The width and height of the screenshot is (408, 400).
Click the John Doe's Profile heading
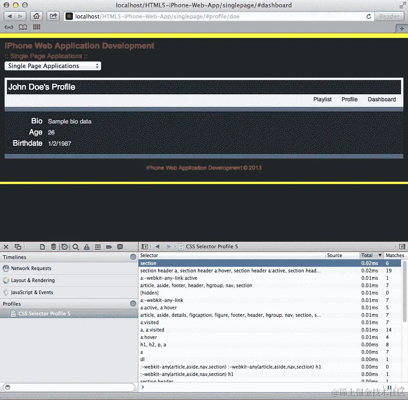[x=42, y=87]
